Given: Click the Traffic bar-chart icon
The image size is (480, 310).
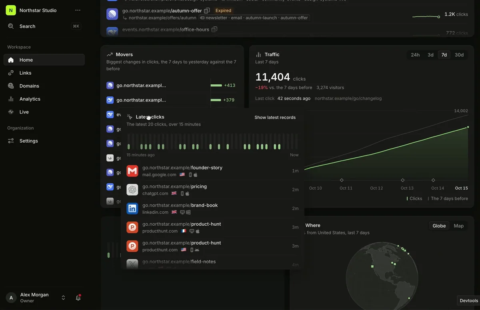Looking at the screenshot, I should [258, 55].
